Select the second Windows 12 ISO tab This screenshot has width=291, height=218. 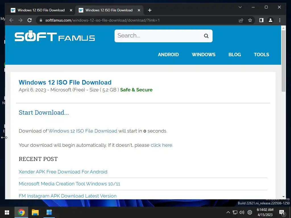point(109,10)
